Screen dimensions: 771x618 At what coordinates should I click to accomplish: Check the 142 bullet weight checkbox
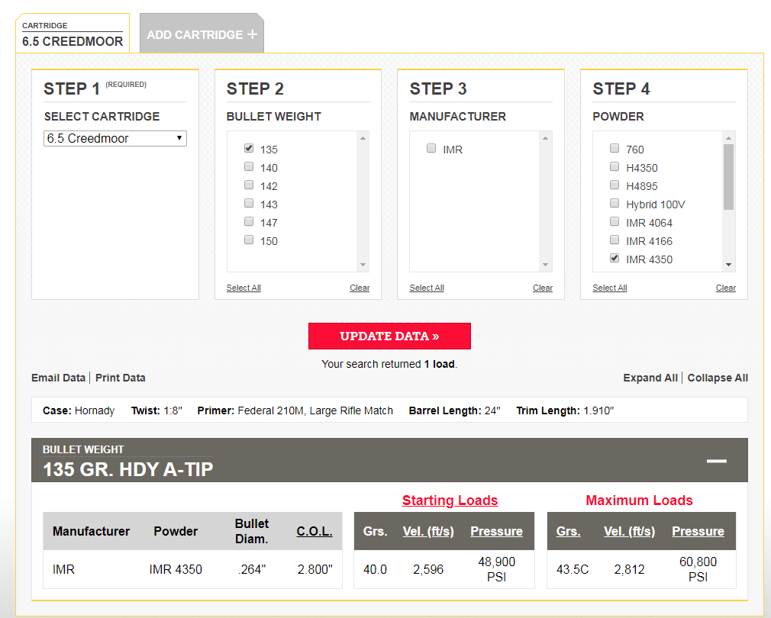coord(249,185)
